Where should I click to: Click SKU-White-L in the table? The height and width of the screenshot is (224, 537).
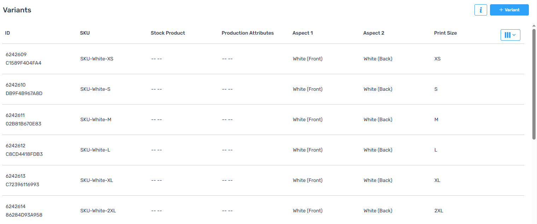pyautogui.click(x=95, y=150)
